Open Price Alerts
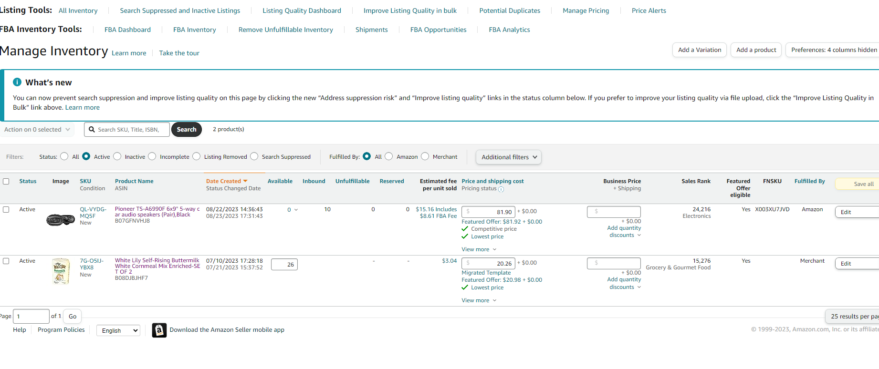Image resolution: width=879 pixels, height=369 pixels. pyautogui.click(x=649, y=10)
